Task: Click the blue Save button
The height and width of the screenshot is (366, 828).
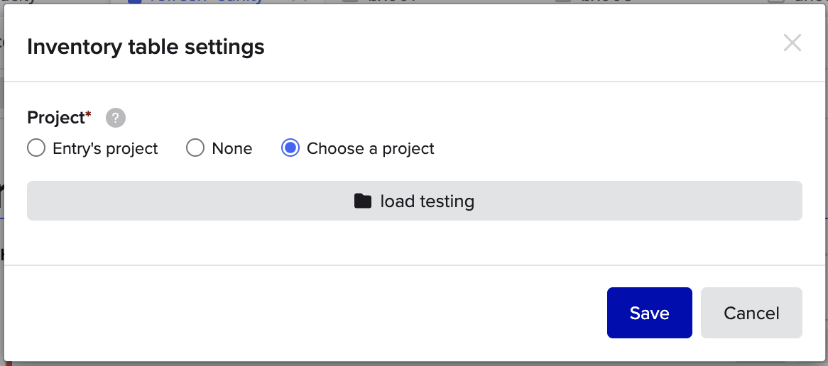Action: click(x=650, y=313)
